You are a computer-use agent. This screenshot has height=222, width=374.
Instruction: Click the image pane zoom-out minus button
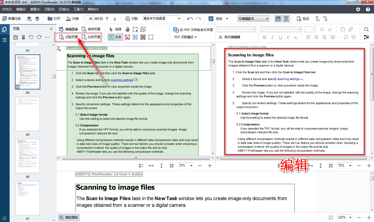pyautogui.click(x=200, y=166)
